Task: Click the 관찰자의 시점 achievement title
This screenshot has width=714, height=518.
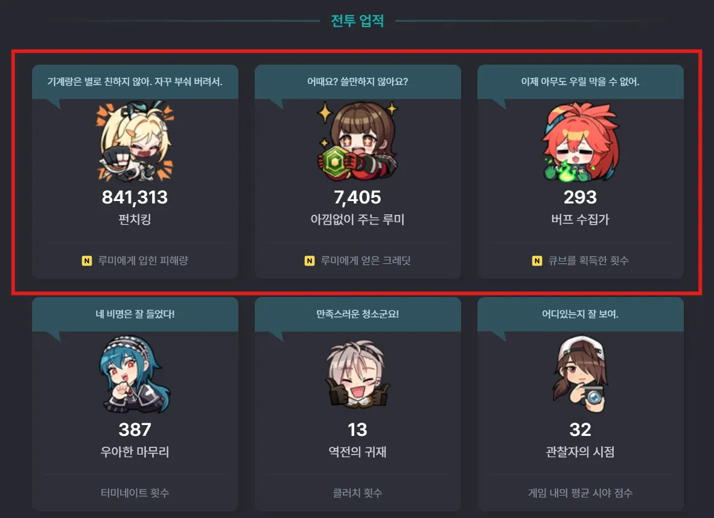Action: coord(580,452)
